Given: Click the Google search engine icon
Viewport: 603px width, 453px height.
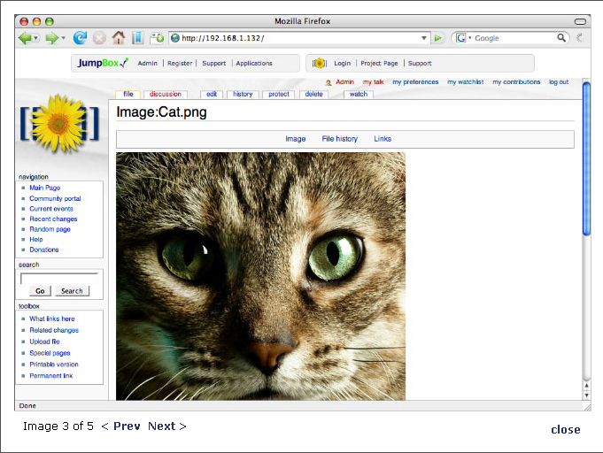Looking at the screenshot, I should pyautogui.click(x=460, y=38).
